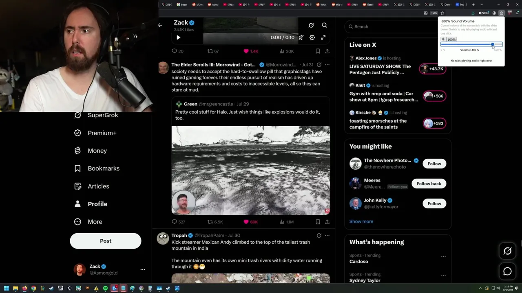Bookmark the Morrowind post
Viewport: 522px width, 293px height.
click(x=318, y=222)
